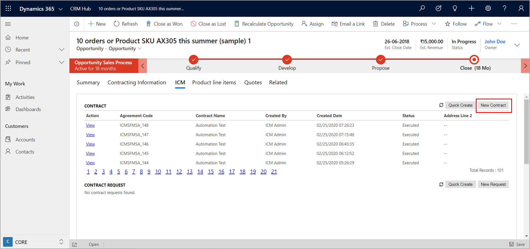Select the Develop stage in the process bar
530x249 pixels.
coord(287,60)
